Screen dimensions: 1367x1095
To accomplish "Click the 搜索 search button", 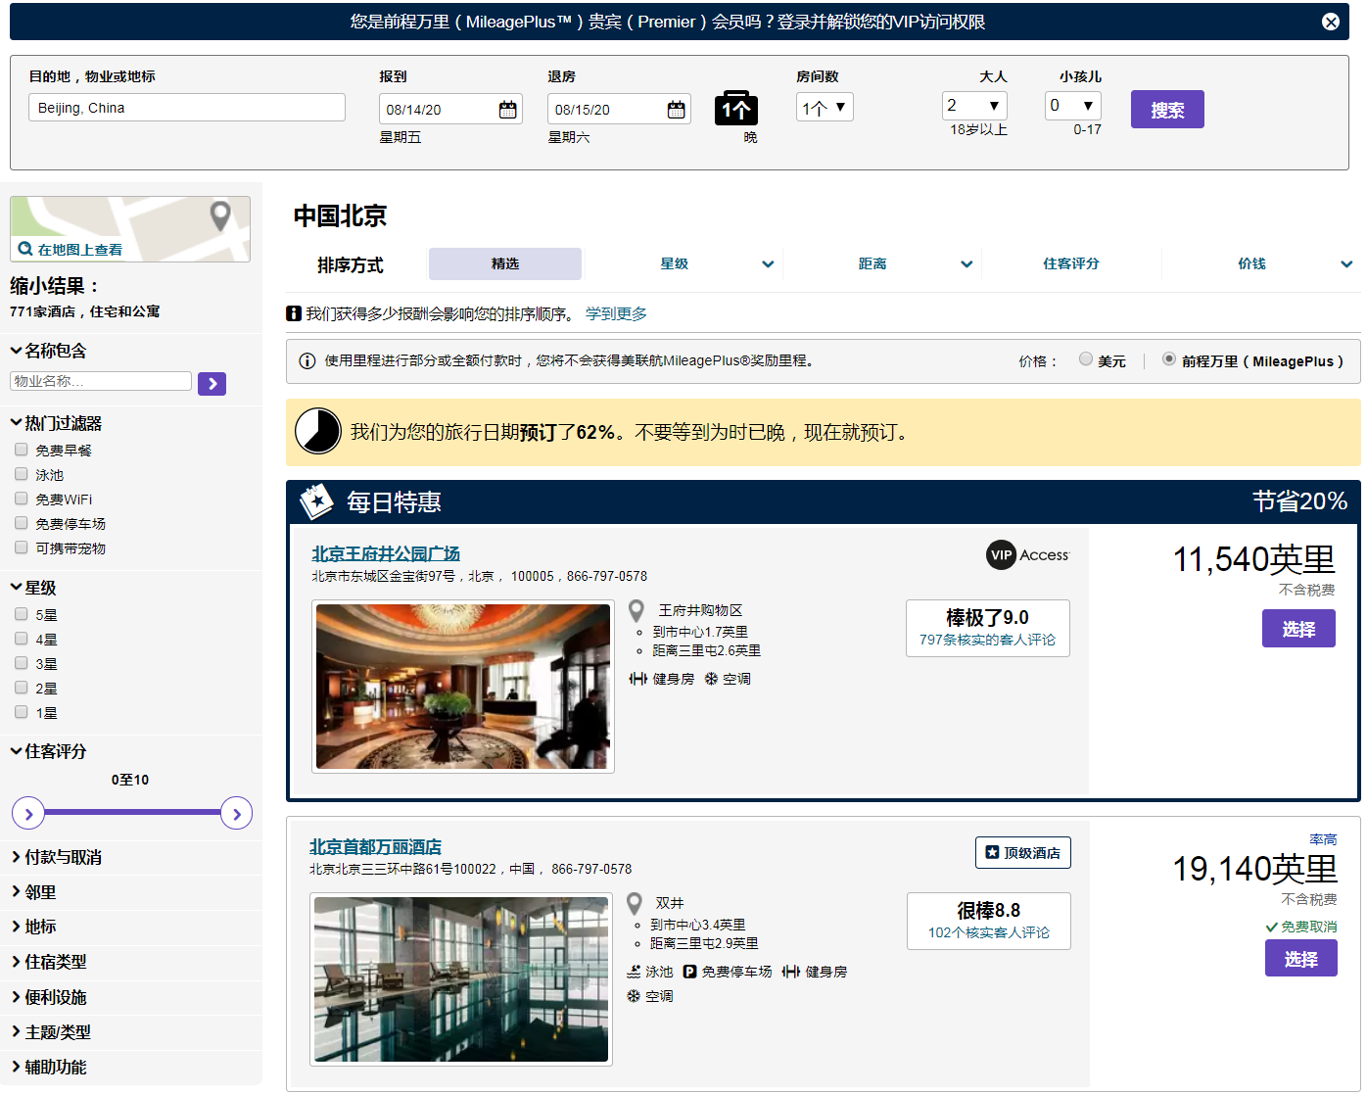I will click(1167, 110).
